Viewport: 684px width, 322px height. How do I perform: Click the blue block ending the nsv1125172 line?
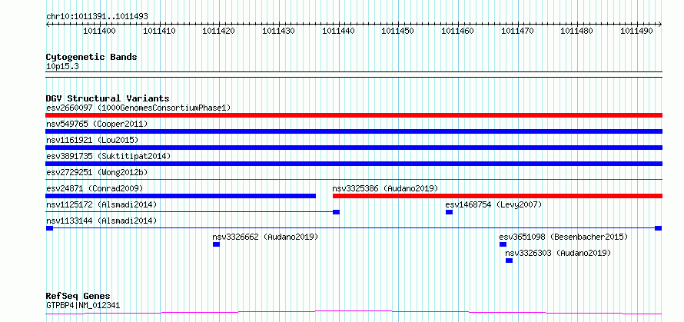tap(336, 212)
